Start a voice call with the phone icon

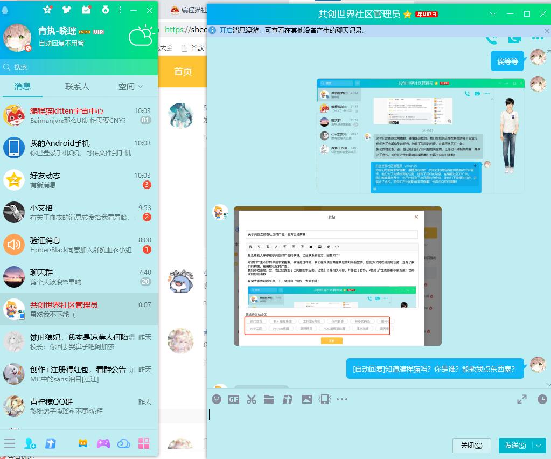(491, 39)
